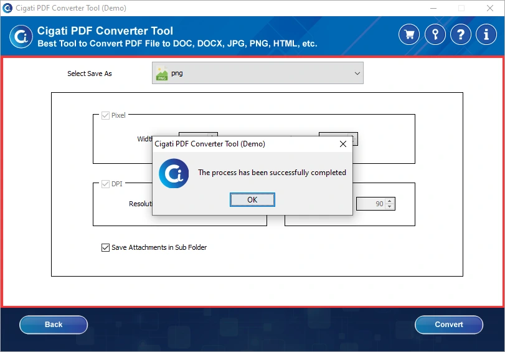Click the Select Save As label
Viewport: 505px width, 352px height.
(x=90, y=74)
